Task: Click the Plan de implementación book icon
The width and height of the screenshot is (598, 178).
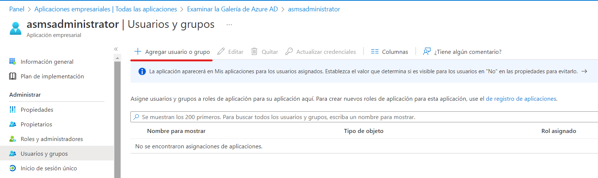Action: (x=12, y=76)
